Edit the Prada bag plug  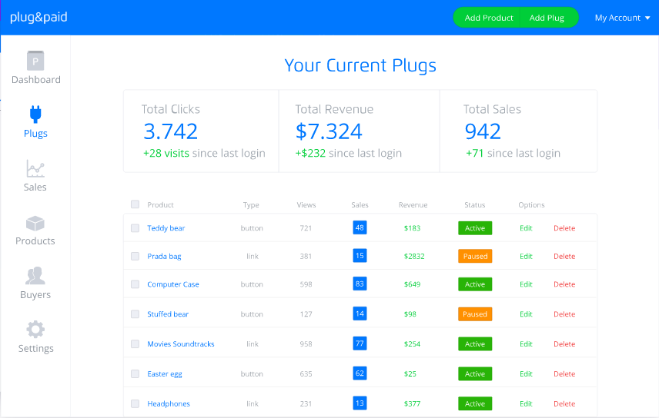526,256
